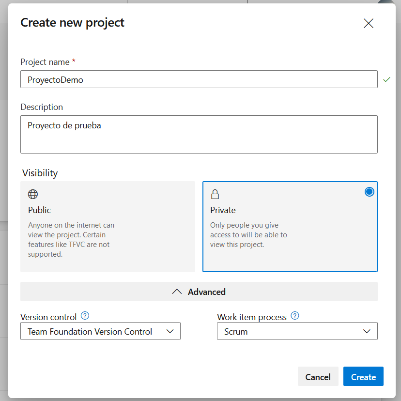This screenshot has height=401, width=401.
Task: Close the Create new project dialog
Action: [x=368, y=23]
